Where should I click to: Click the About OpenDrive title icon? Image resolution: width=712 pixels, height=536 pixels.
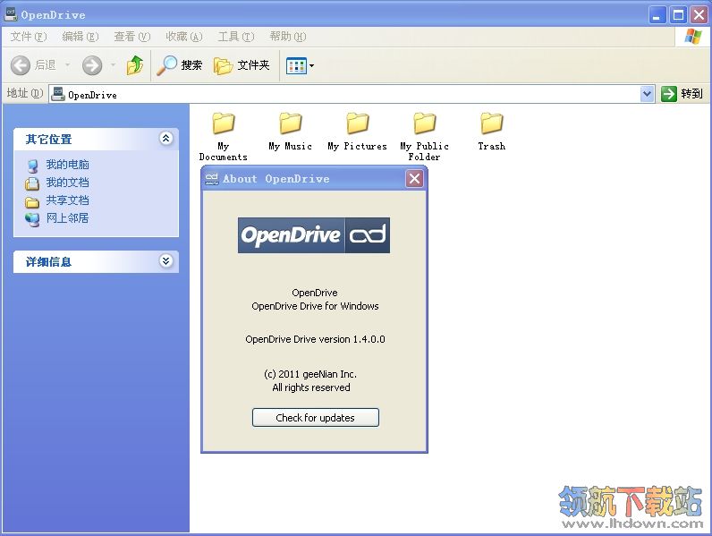pos(212,179)
